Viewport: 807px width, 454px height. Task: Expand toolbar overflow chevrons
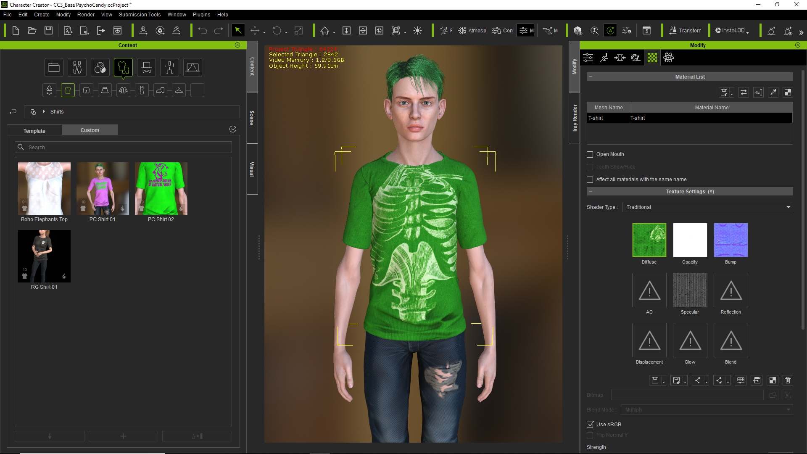801,32
